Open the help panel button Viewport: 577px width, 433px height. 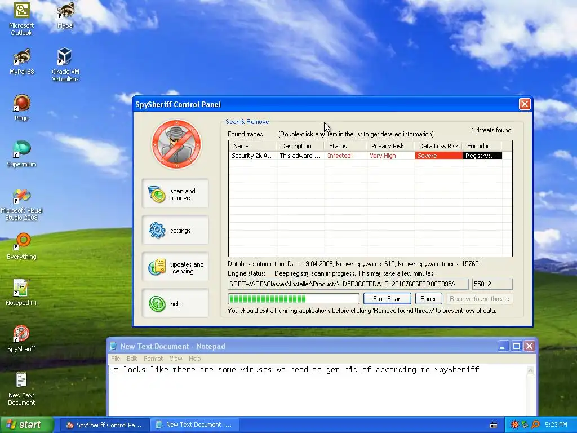(176, 304)
